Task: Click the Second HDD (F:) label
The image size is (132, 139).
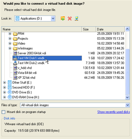Action: pyautogui.click(x=23, y=87)
